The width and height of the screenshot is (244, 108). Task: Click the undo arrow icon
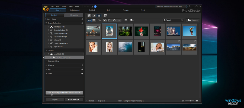pos(85,6)
